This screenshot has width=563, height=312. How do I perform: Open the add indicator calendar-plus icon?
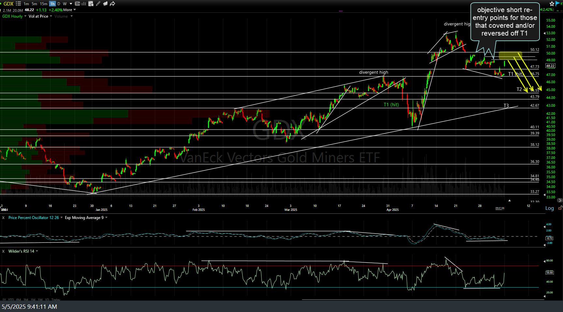[x=91, y=4]
